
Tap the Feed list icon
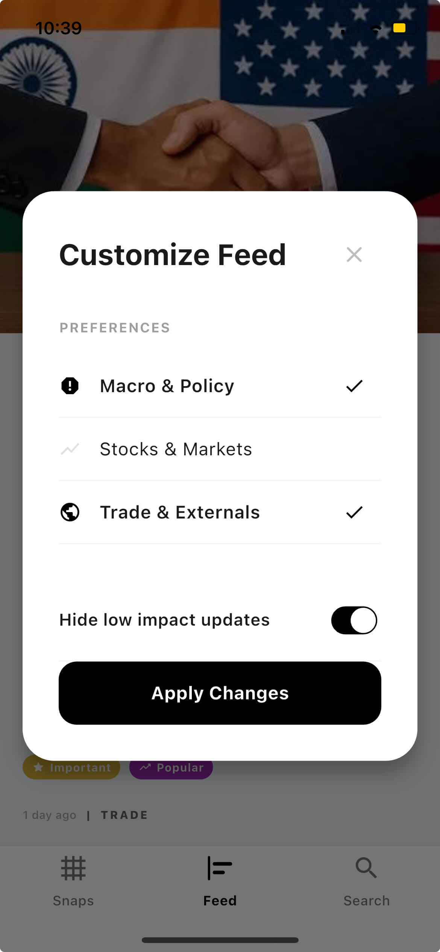(220, 868)
